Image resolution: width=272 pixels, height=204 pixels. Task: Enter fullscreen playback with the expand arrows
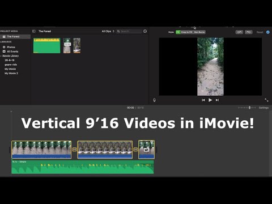coord(266,100)
